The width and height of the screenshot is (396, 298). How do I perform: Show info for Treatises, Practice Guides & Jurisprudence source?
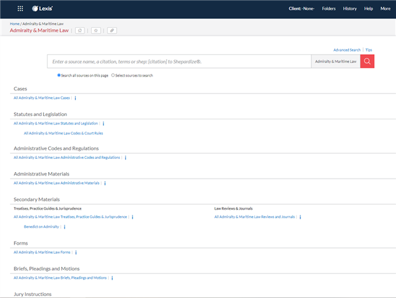(x=133, y=217)
